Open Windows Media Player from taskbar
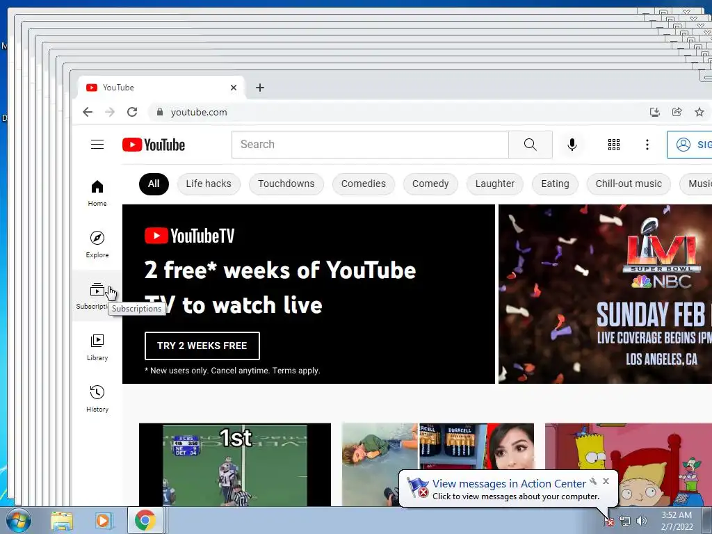The image size is (712, 534). tap(104, 521)
